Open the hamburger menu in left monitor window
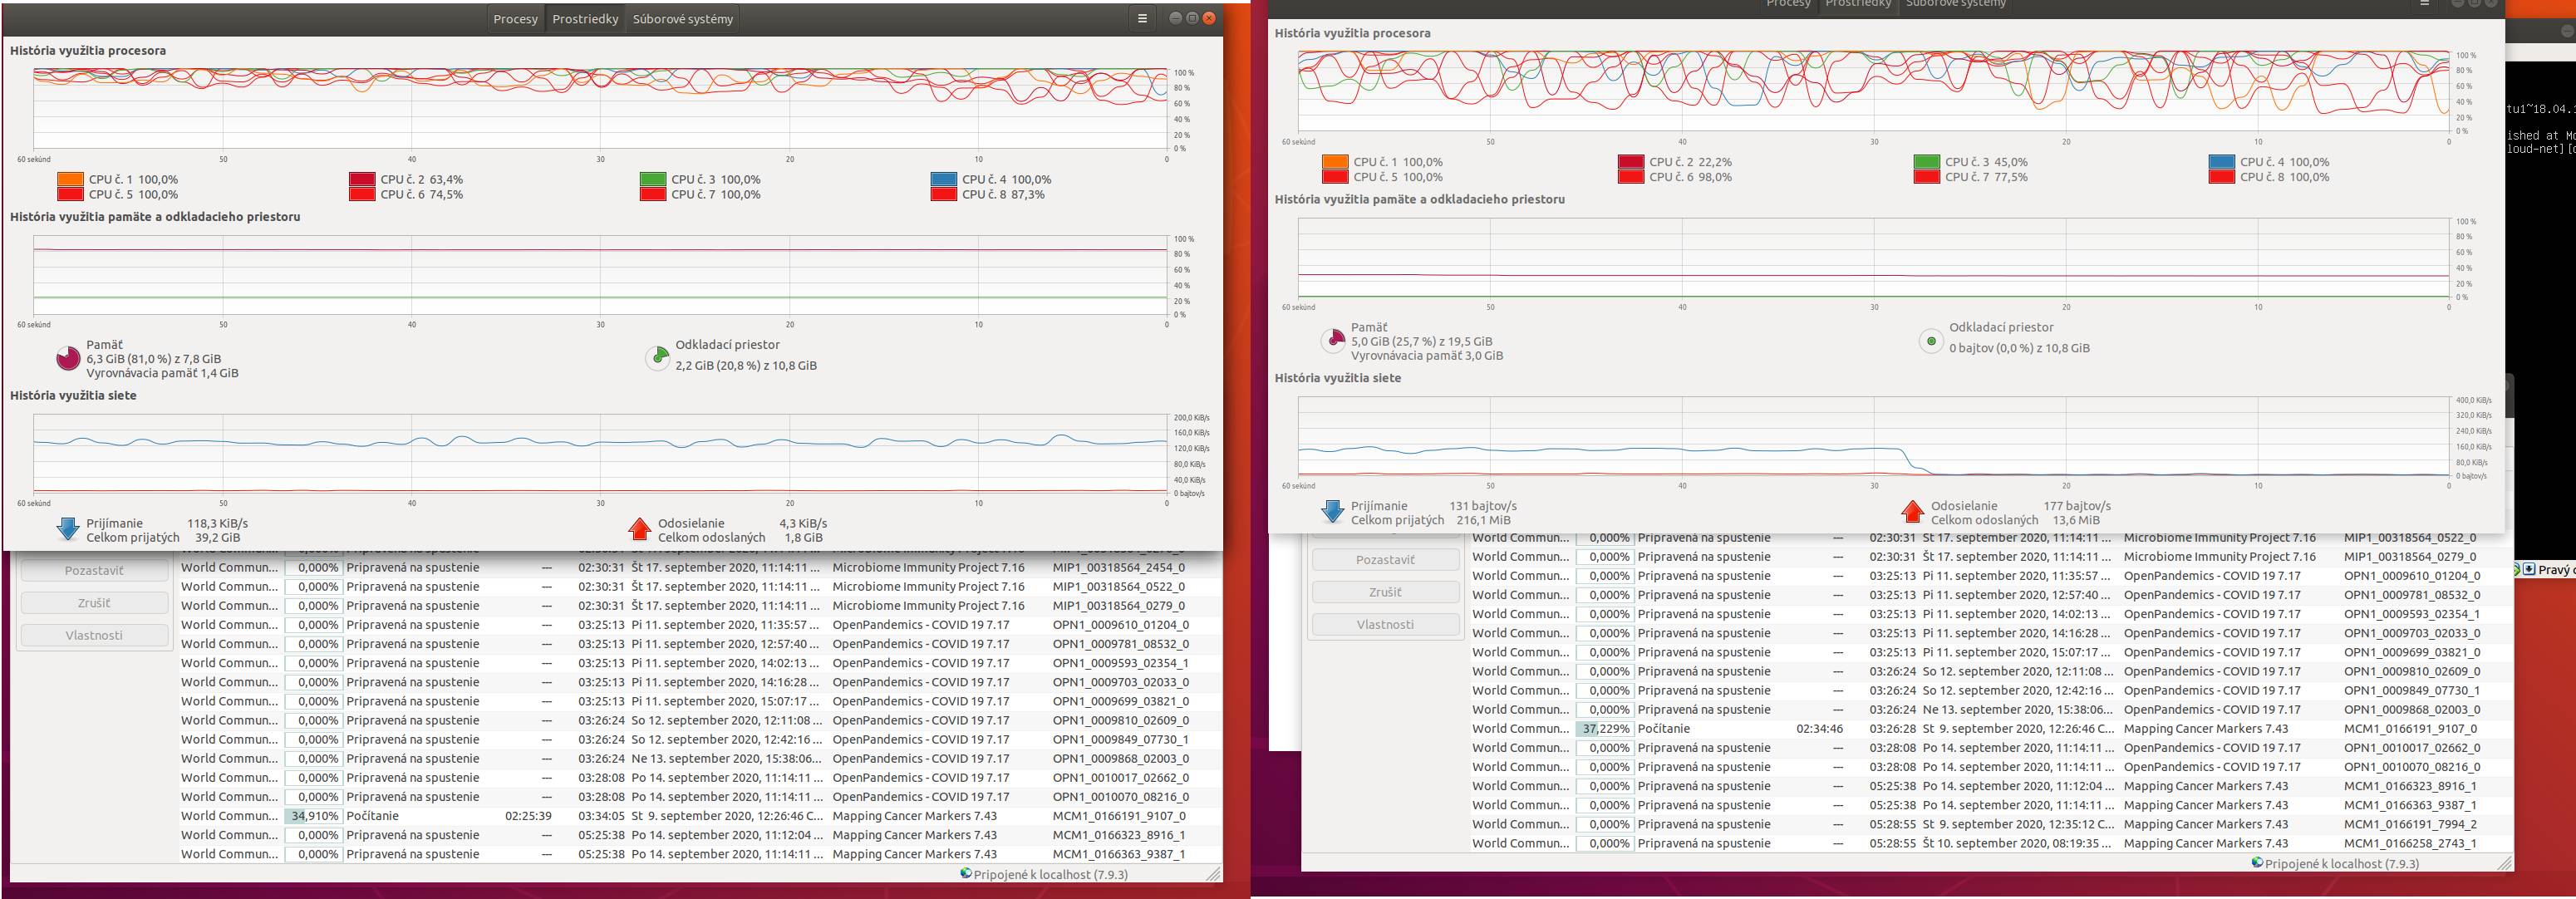2576x899 pixels. (1142, 18)
